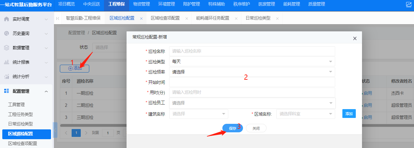Click the 一期巡检 table cell

[85, 93]
